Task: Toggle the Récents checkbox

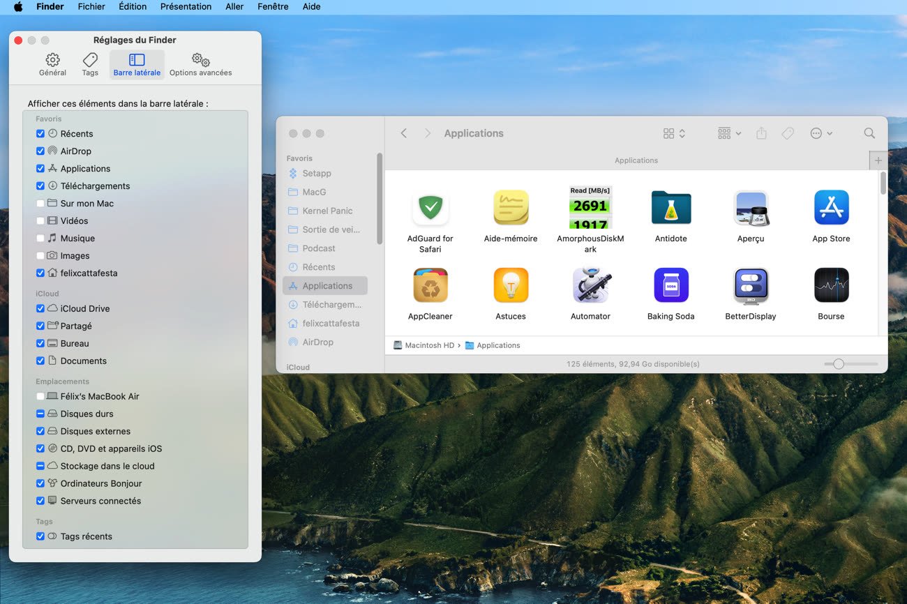Action: click(x=40, y=134)
